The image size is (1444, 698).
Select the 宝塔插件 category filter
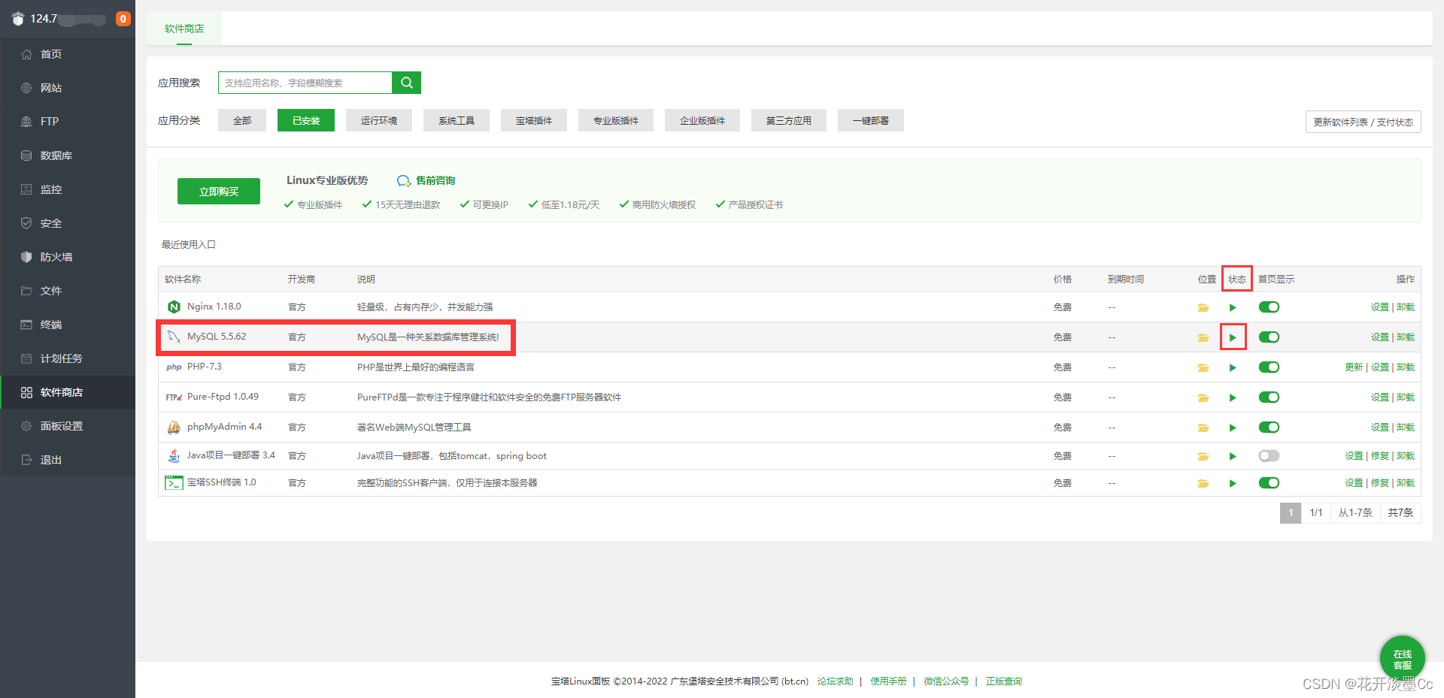pos(534,120)
